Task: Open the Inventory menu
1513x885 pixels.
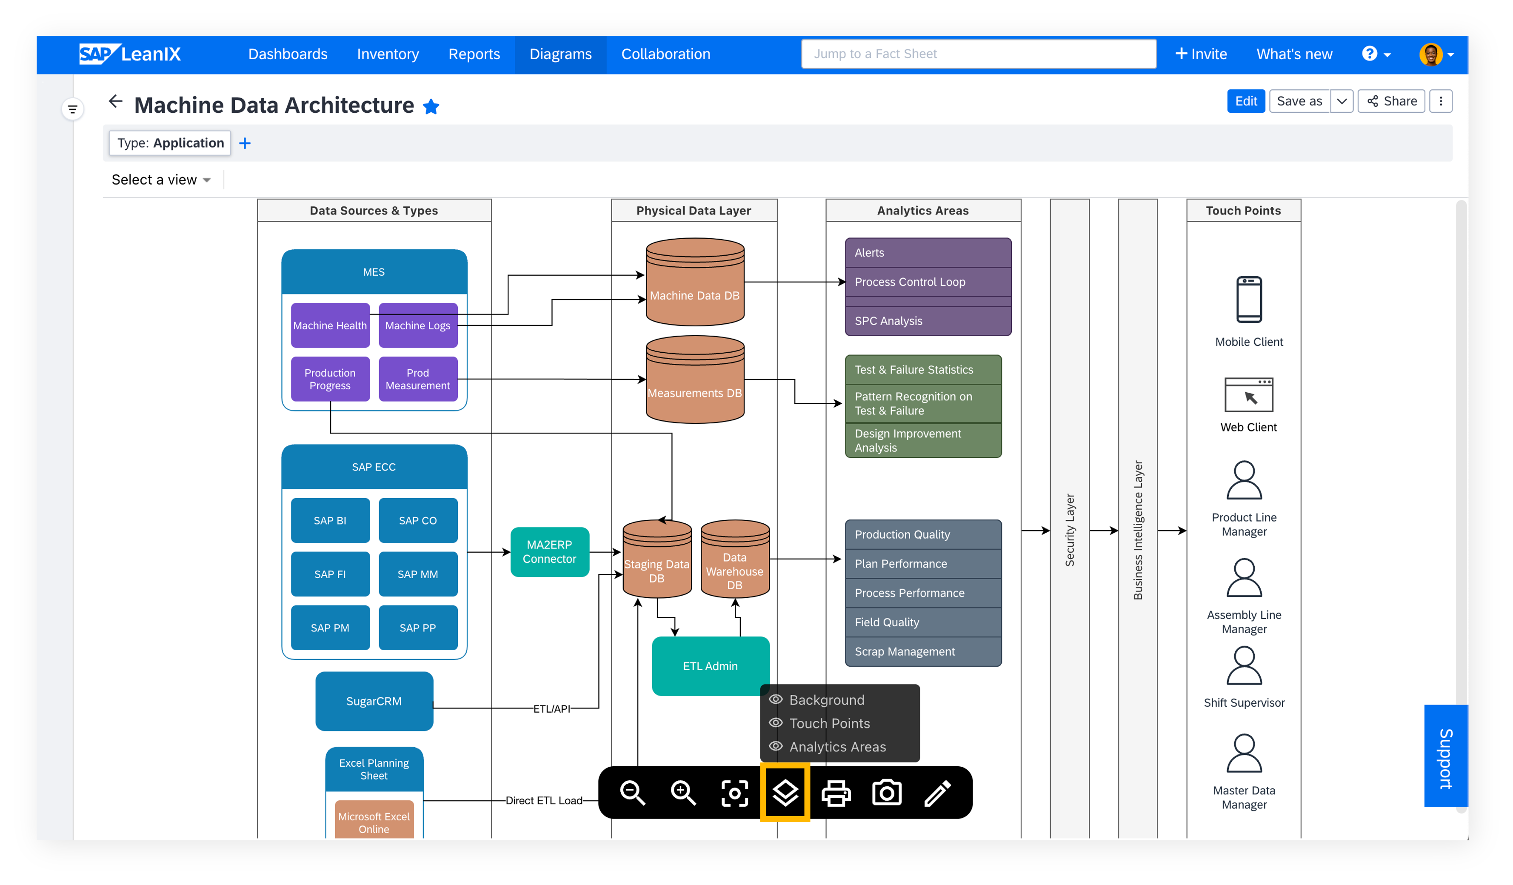Action: [388, 54]
